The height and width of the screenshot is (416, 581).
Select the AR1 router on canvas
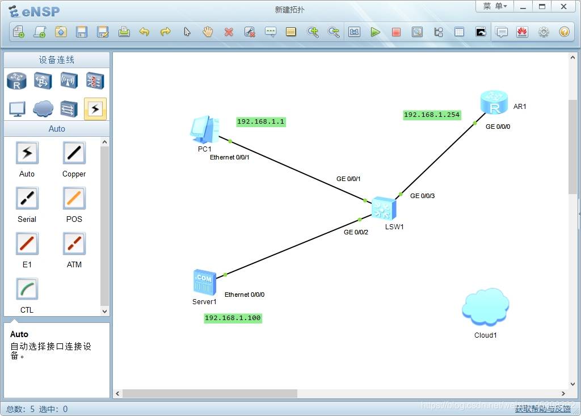tap(494, 102)
